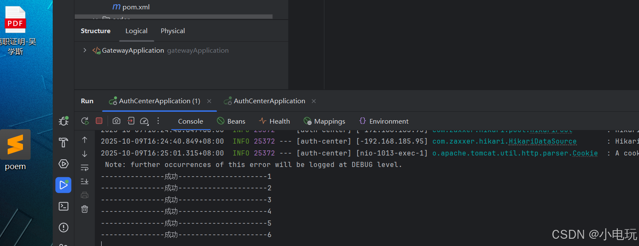Stop the running AuthCenterApplication process

99,121
